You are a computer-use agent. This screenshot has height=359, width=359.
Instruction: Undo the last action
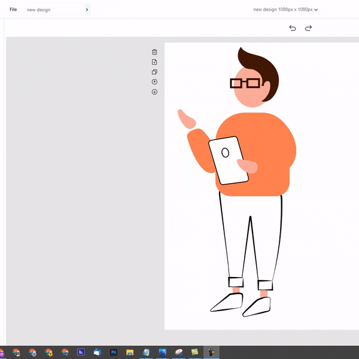tap(293, 28)
